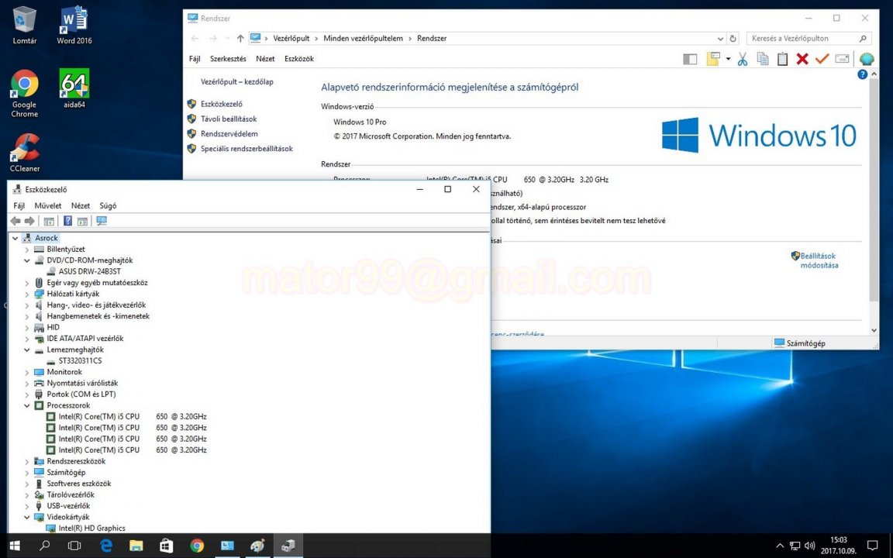Click the Up arrow in Rendszer navigation

point(240,38)
